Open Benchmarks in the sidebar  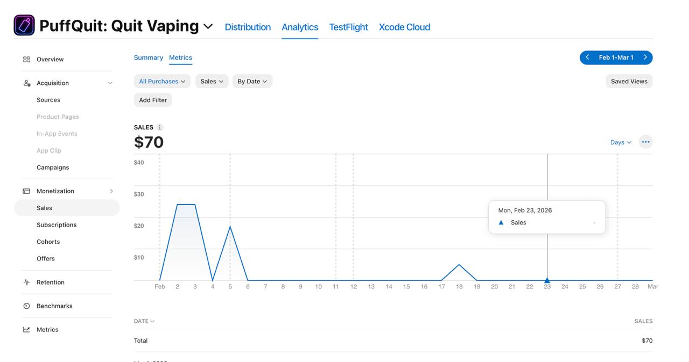[x=54, y=306]
